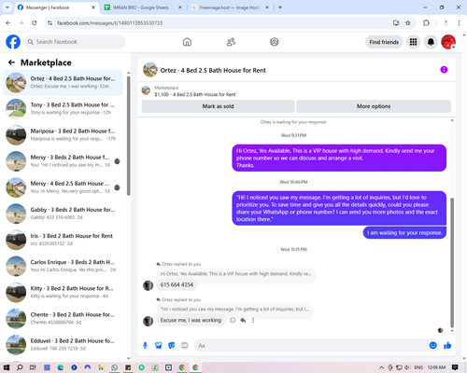Open the Facebook menu grid icon

[x=413, y=42]
